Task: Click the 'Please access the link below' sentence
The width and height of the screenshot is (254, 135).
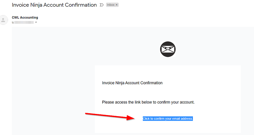Action: (148, 102)
